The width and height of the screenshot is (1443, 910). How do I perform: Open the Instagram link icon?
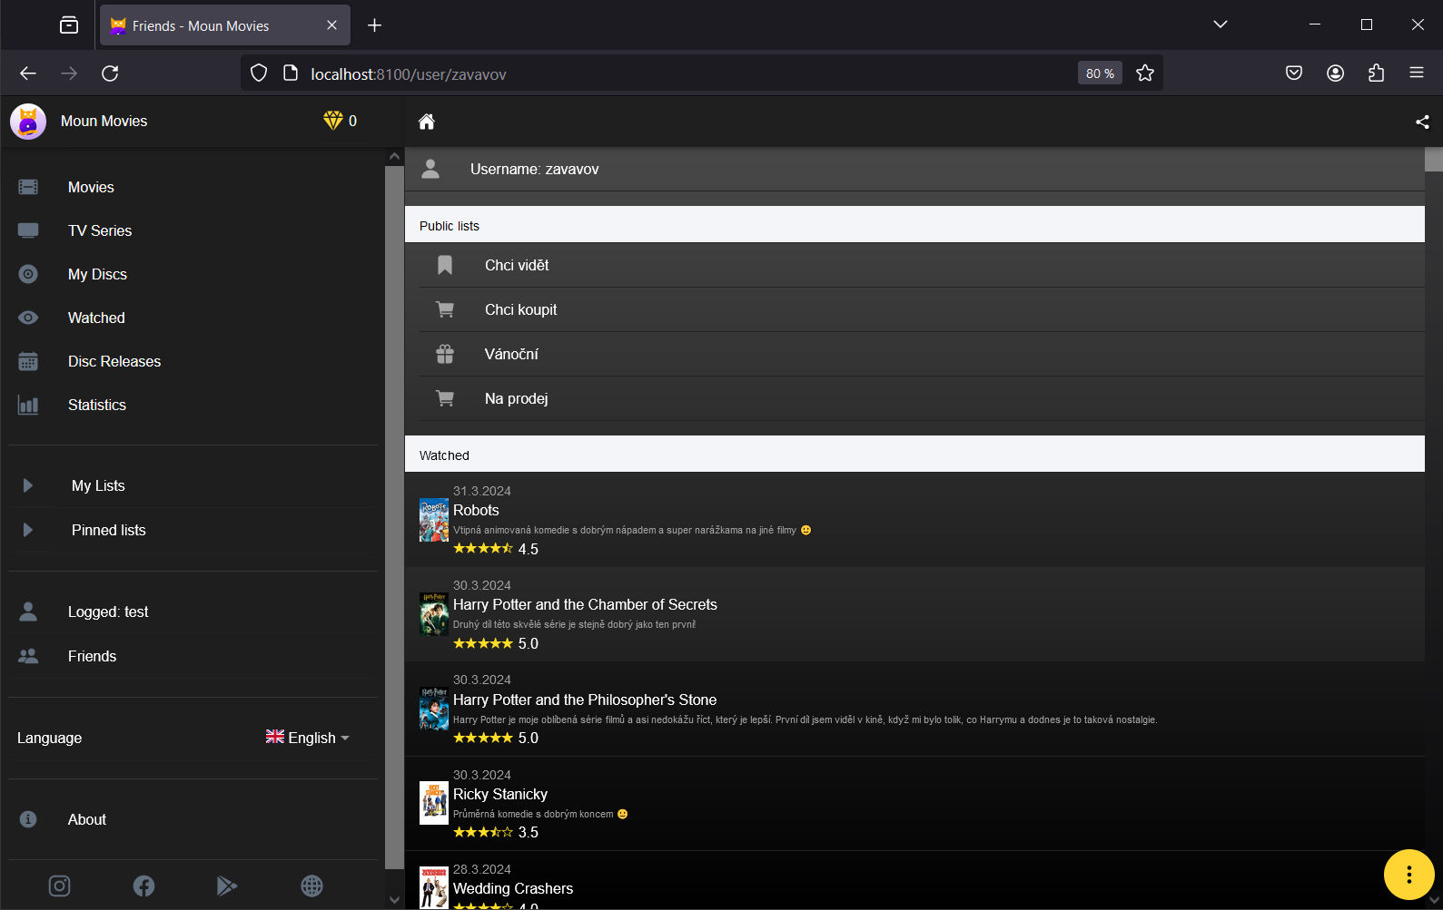coord(59,886)
